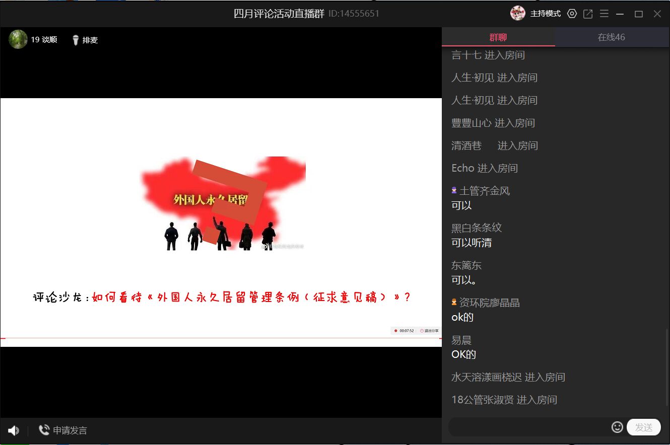Click the 19 谈顺 speaker avatar
670x445 pixels.
click(18, 39)
